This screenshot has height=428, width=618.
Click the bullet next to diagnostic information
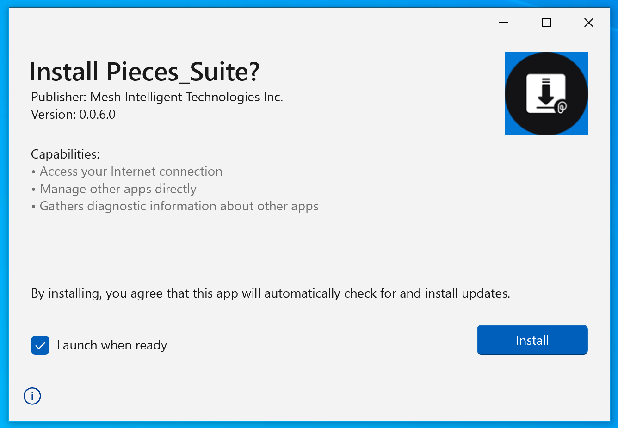click(33, 206)
